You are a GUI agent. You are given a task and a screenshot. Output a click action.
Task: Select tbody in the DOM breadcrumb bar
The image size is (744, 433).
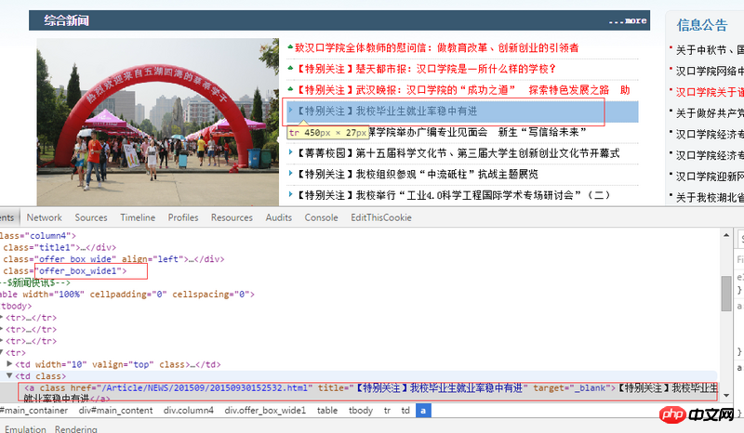(360, 410)
